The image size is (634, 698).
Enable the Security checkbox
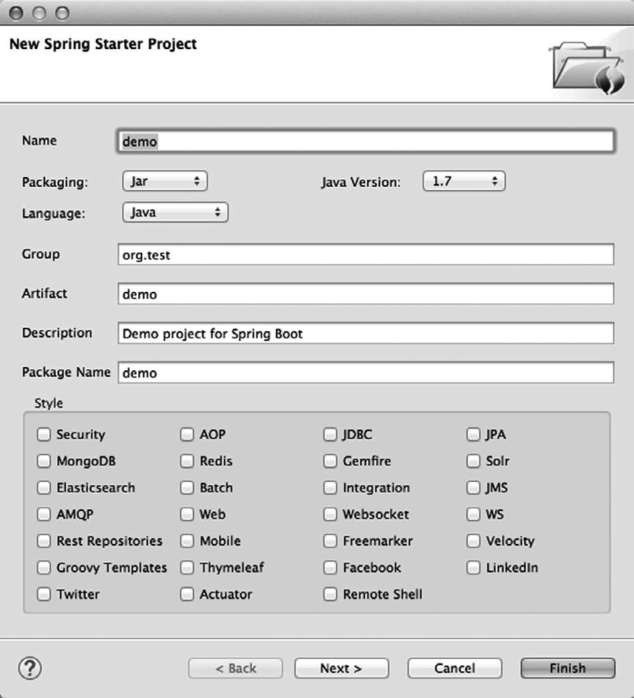click(44, 435)
